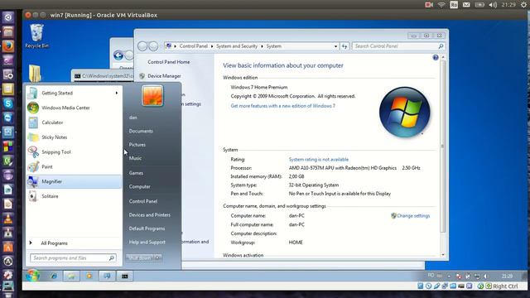
Task: Open Firefox in Ubuntu launcher
Action: 8,46
